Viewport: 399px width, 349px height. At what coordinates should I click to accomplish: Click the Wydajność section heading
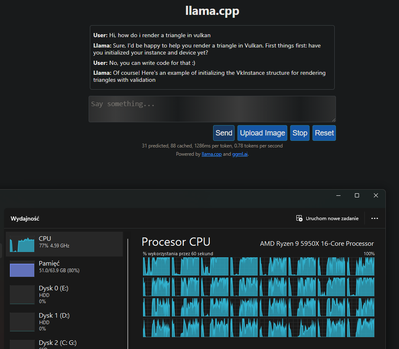pos(25,218)
